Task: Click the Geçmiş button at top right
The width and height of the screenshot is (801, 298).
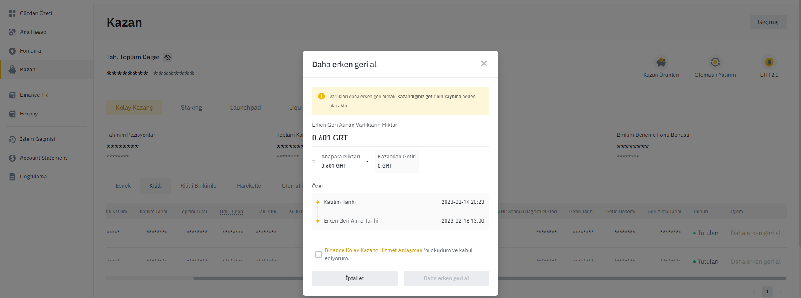Action: point(768,22)
